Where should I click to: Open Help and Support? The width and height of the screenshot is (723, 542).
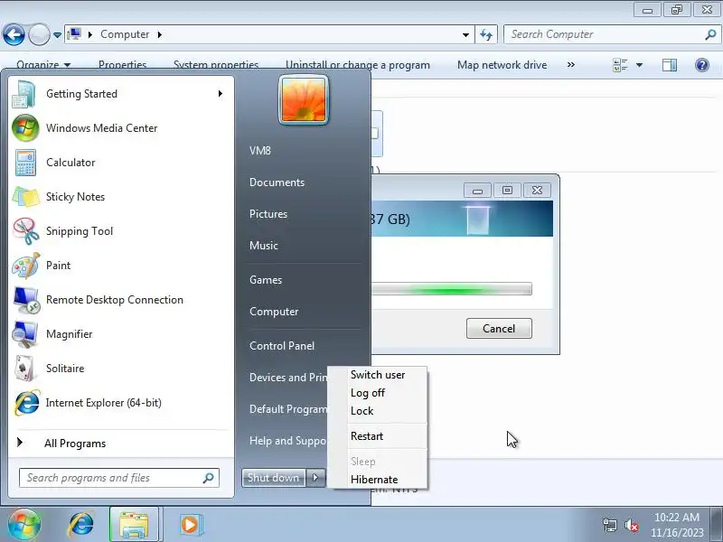click(287, 441)
